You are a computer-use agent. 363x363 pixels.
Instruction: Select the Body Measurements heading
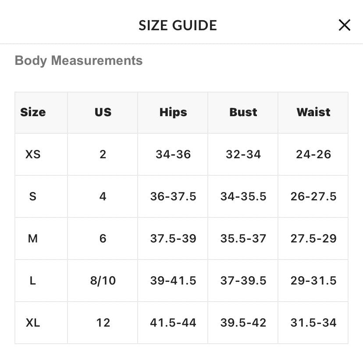click(x=78, y=60)
